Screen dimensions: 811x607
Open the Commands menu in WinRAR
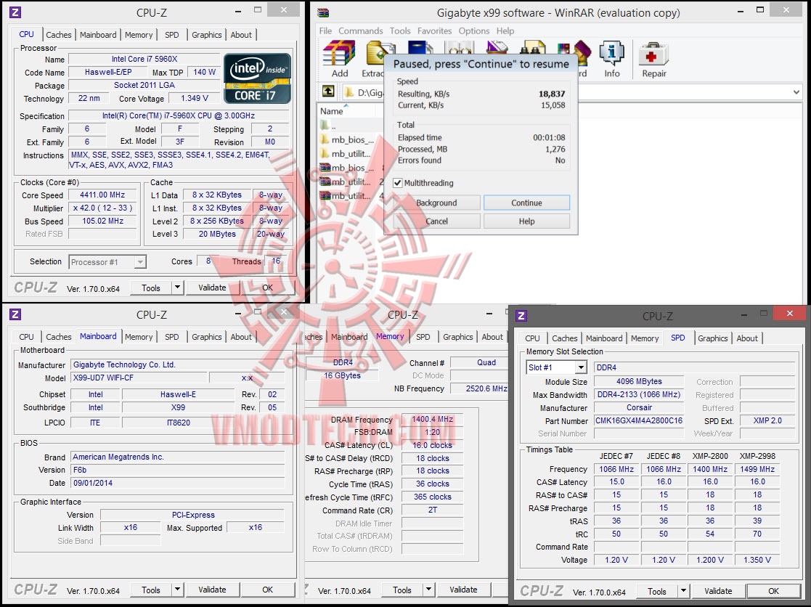(x=361, y=31)
